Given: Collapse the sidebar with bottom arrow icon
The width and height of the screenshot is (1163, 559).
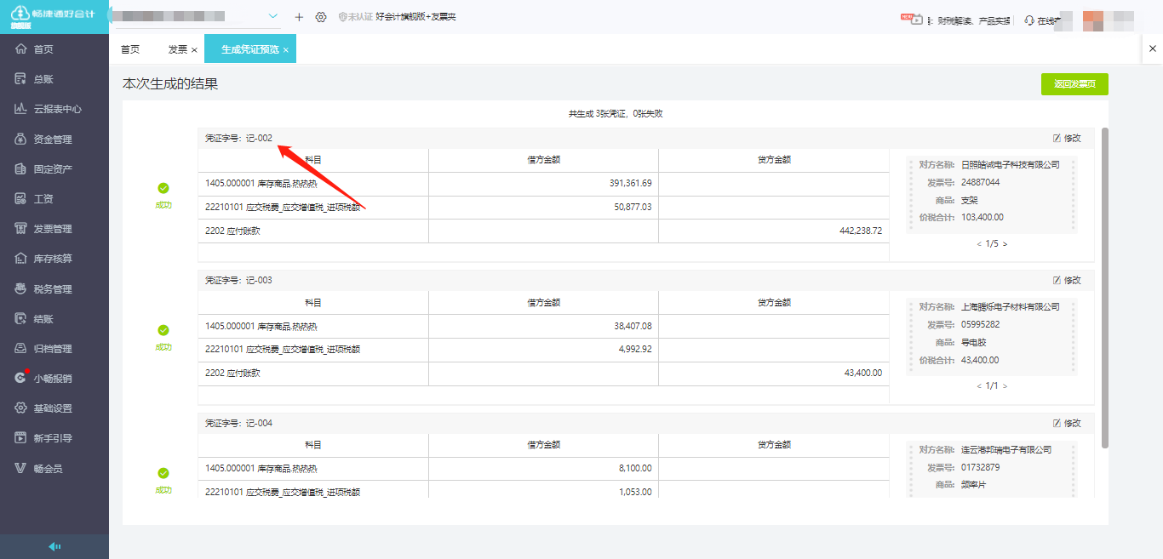Looking at the screenshot, I should [54, 546].
